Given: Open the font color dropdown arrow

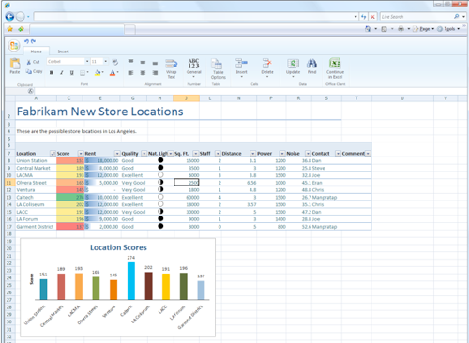Looking at the screenshot, I should [x=118, y=73].
